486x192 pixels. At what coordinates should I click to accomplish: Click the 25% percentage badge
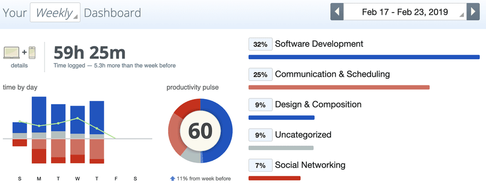(260, 74)
